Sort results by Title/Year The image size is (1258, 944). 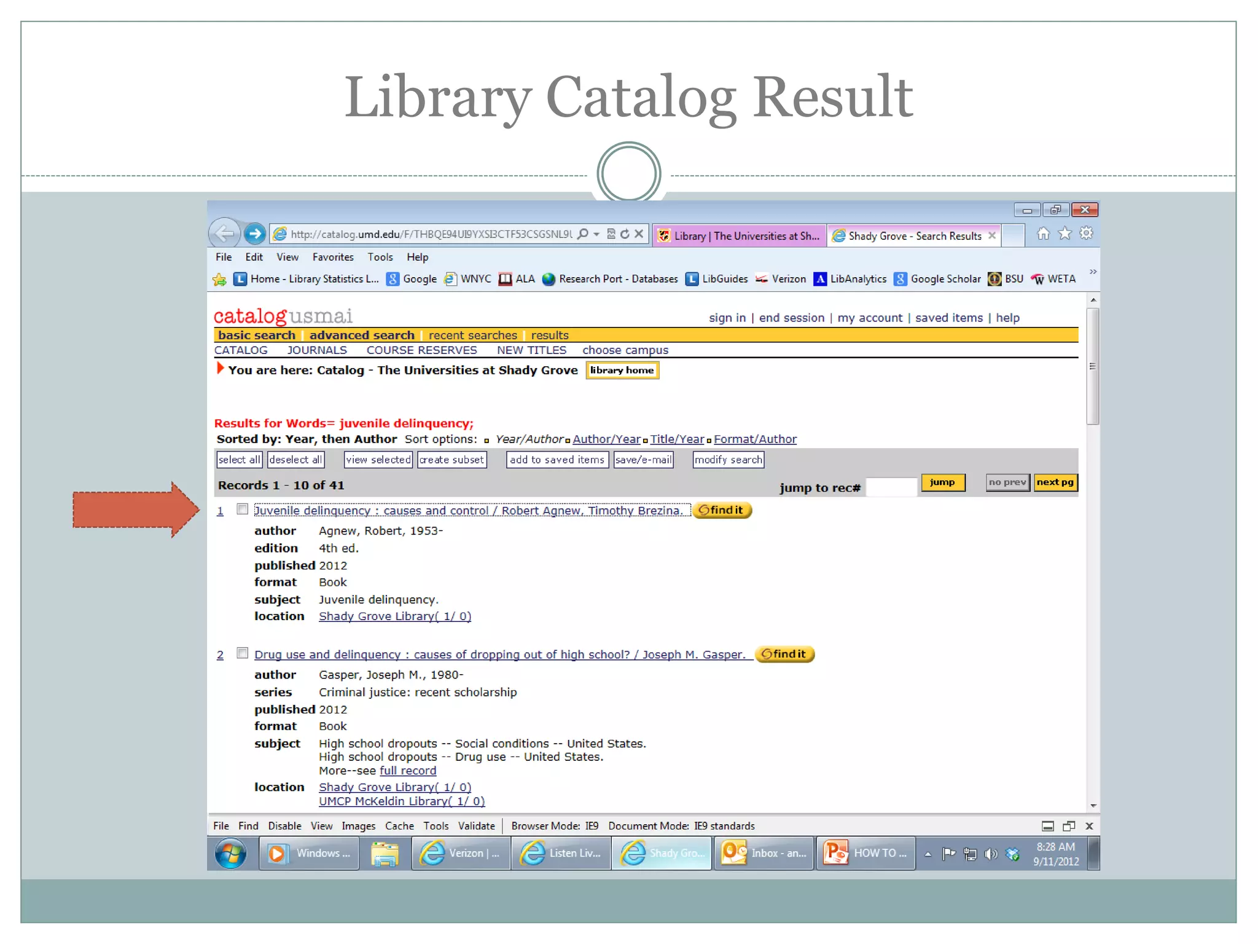pyautogui.click(x=678, y=439)
